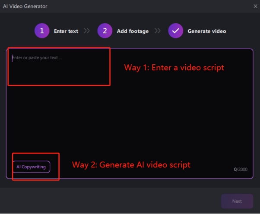Close the AI Video Generator dialog

[x=255, y=6]
